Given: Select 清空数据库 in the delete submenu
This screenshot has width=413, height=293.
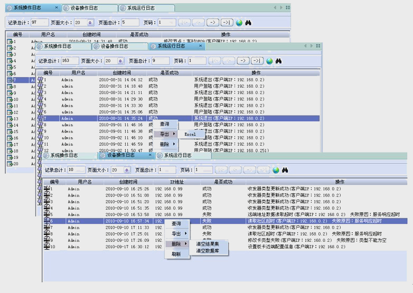Looking at the screenshot, I should [211, 251].
